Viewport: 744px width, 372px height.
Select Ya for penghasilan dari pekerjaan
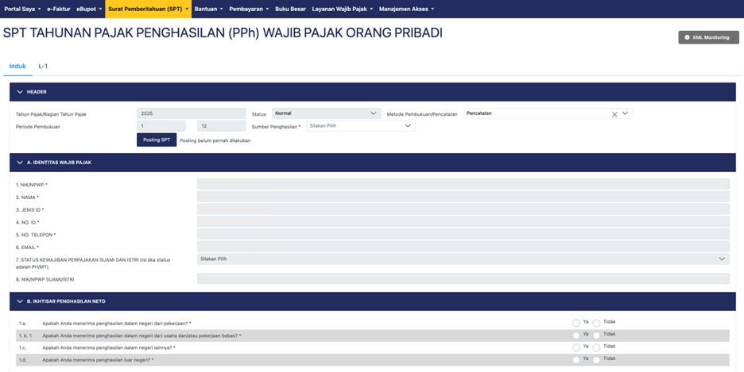coord(576,324)
